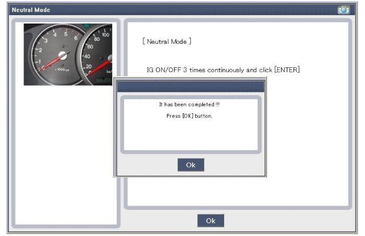Click the tachometer's center hub in the image
The image size is (365, 236).
click(63, 55)
